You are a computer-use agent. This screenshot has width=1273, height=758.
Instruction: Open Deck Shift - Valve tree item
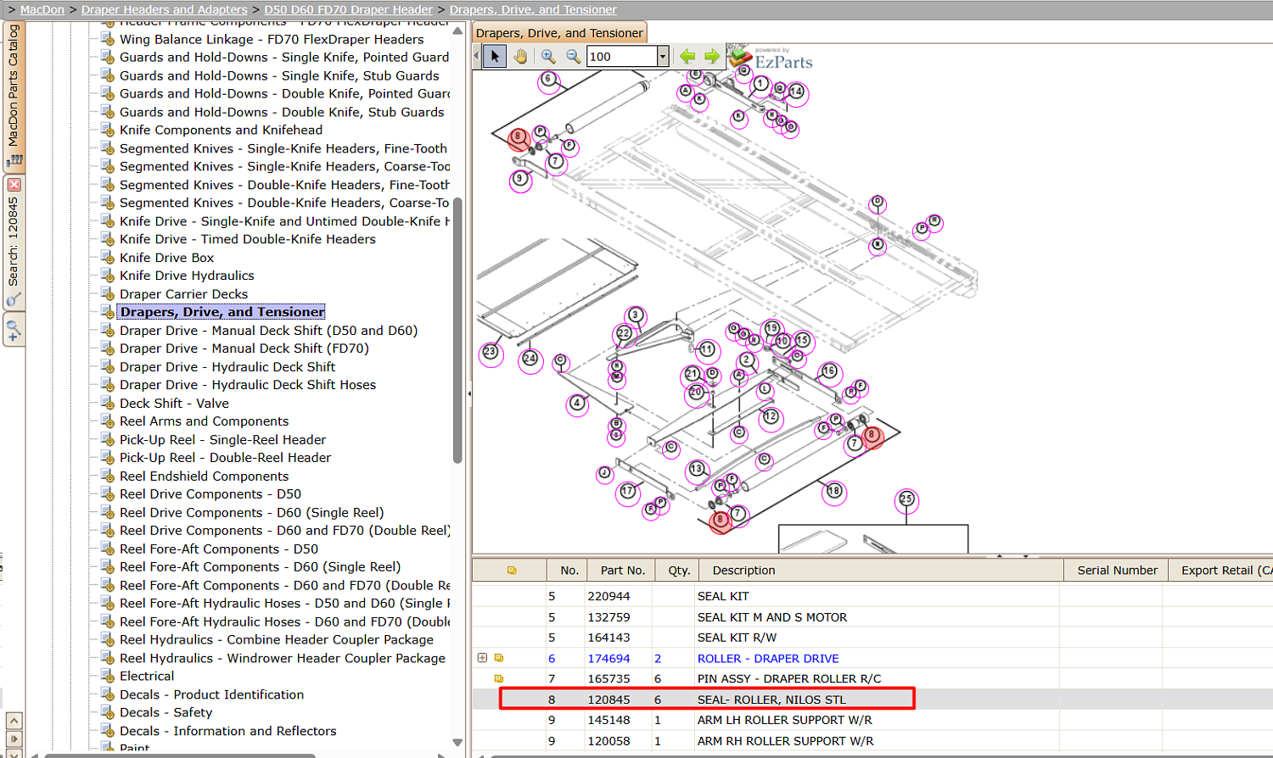(x=174, y=404)
